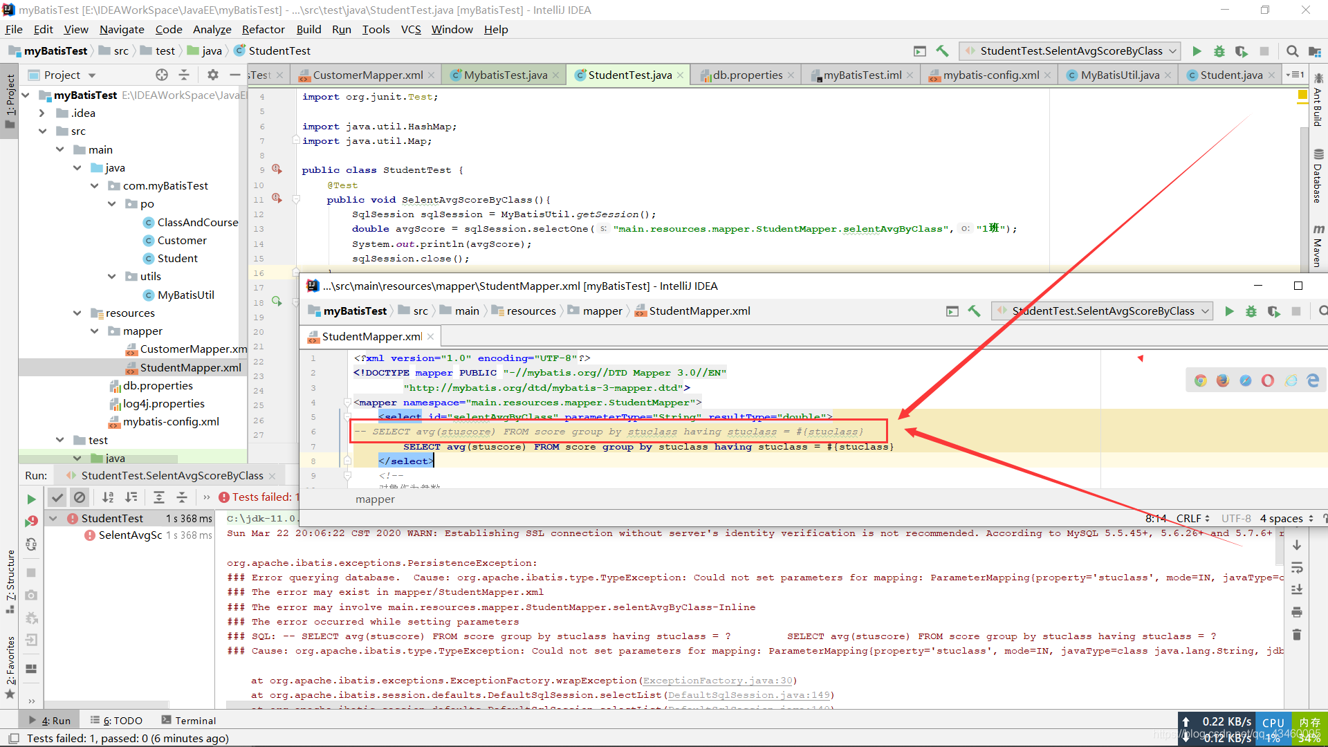Open the Navigate menu
This screenshot has height=747, width=1328.
[x=122, y=30]
